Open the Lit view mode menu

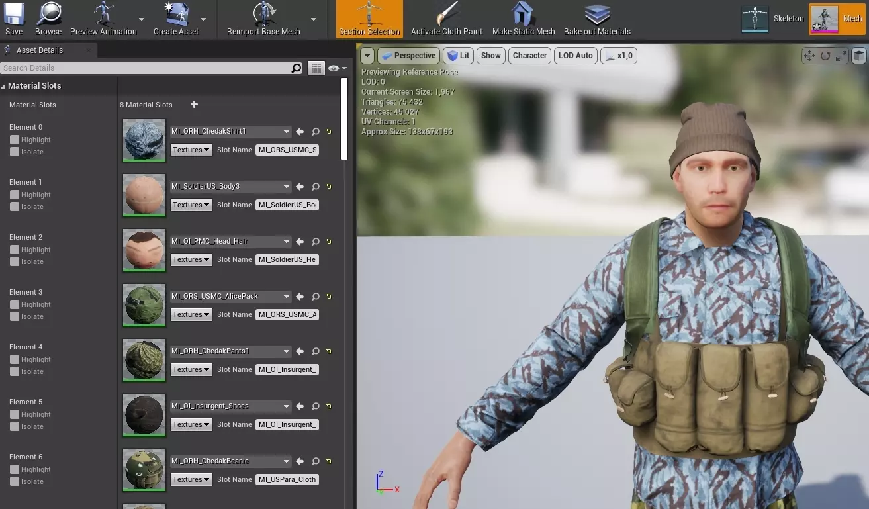click(459, 56)
